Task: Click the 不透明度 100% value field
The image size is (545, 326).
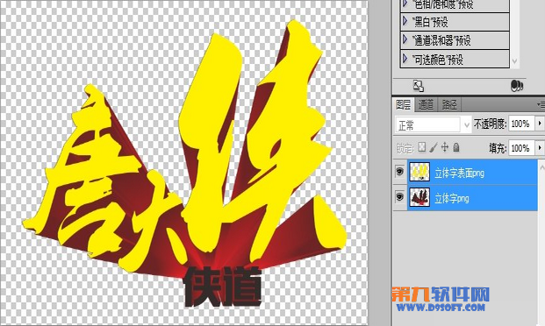Action: [x=520, y=124]
